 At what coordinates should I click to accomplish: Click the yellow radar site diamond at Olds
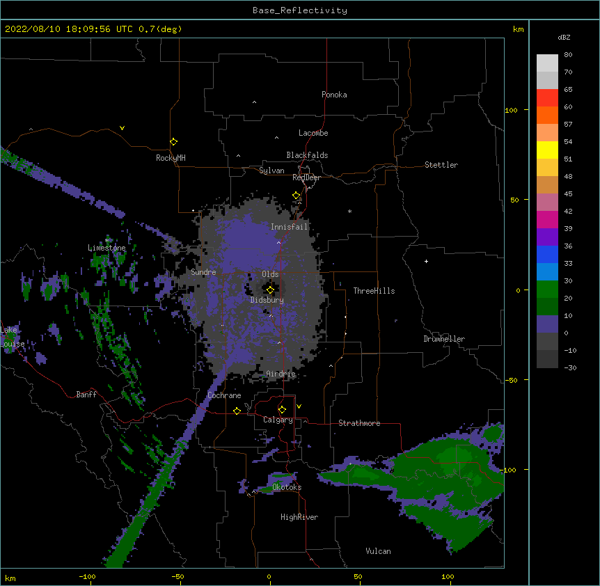(x=270, y=290)
